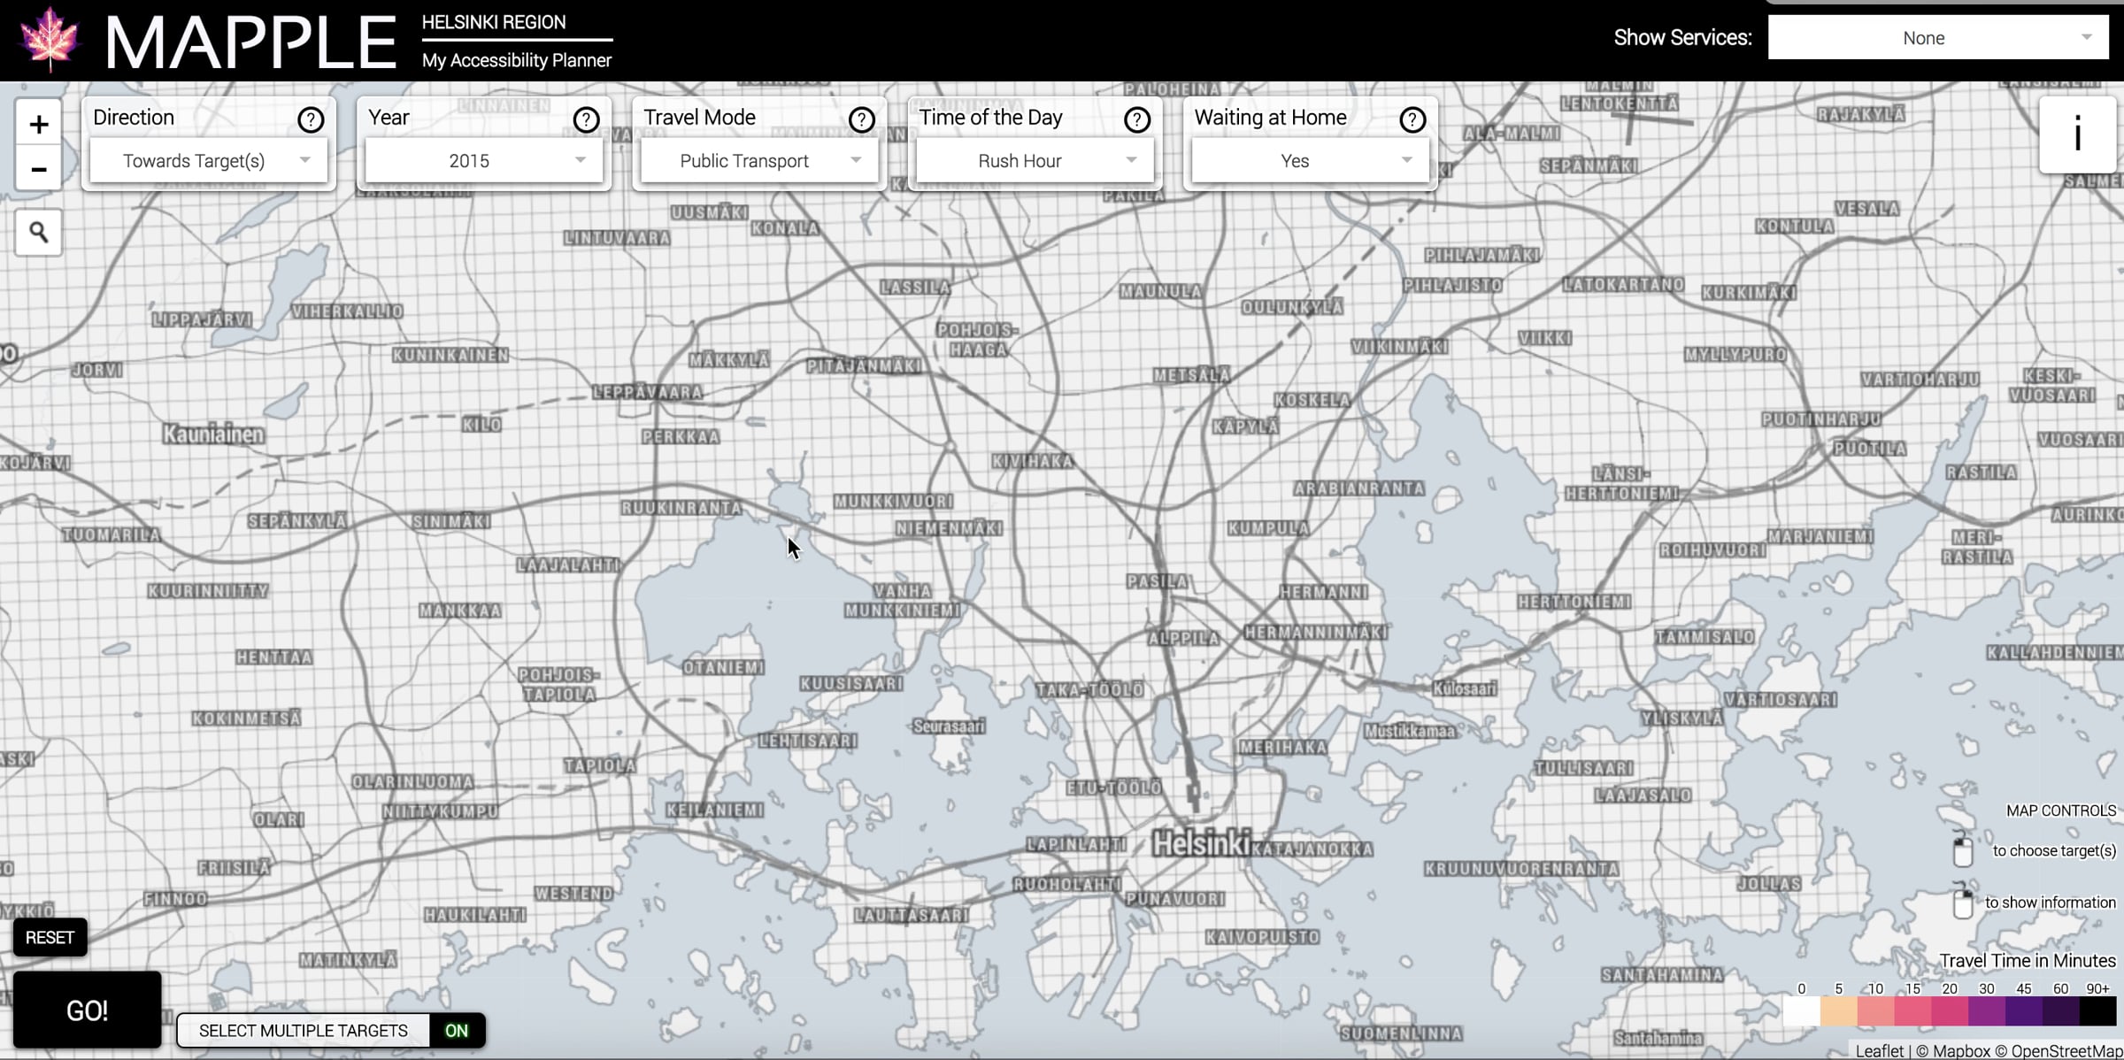The image size is (2124, 1060).
Task: Open the info panel "i" button
Action: tap(2077, 134)
